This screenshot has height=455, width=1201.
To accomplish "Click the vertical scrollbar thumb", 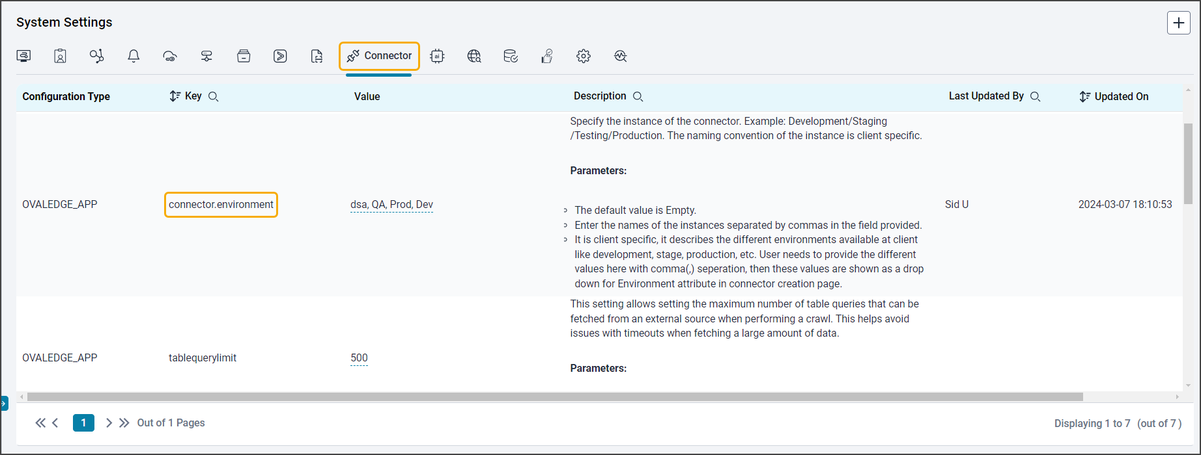I will [1188, 164].
